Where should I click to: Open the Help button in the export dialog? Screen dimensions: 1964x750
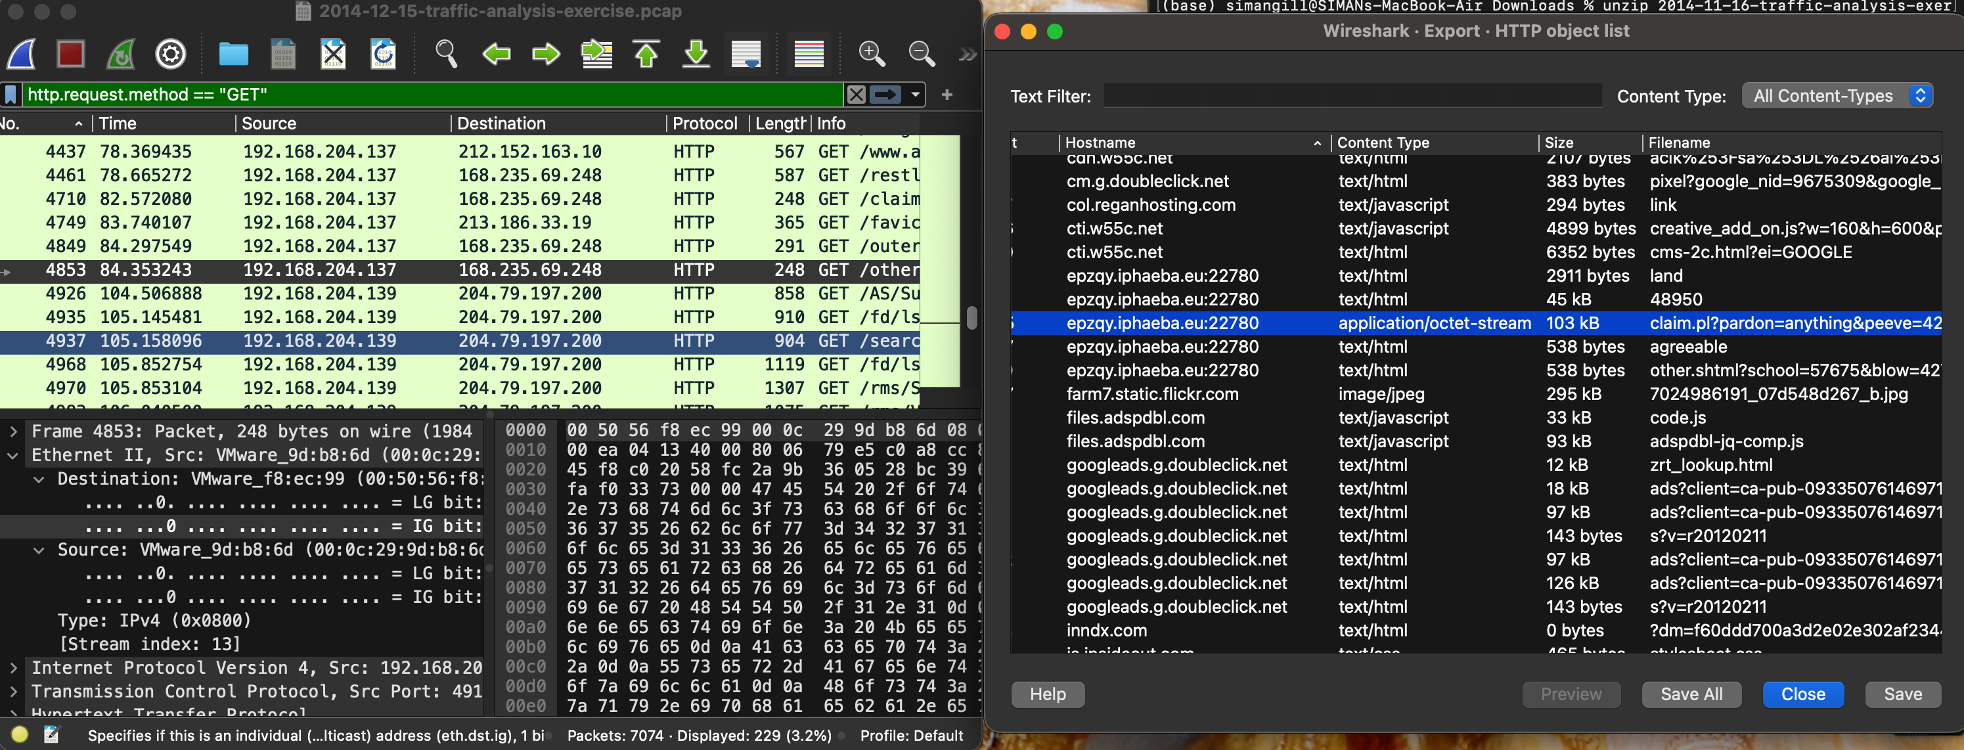1047,694
